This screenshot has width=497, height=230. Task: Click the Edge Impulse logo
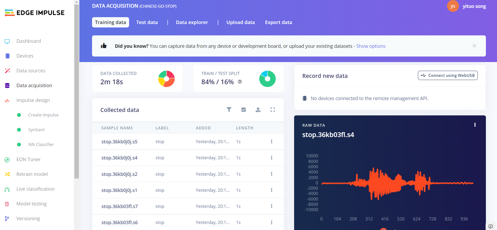pos(34,13)
